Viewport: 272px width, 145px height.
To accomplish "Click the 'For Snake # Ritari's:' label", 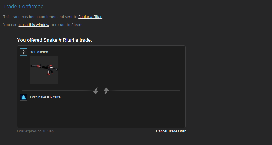I will point(46,97).
